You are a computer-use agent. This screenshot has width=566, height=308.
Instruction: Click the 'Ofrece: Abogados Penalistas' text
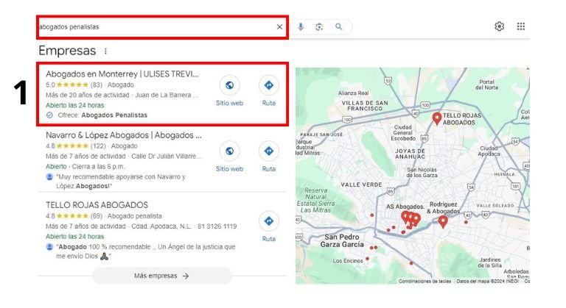click(102, 115)
